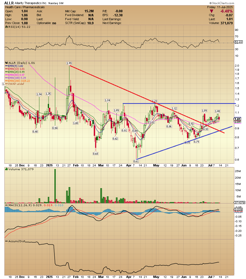246x279 pixels.
Task: Click the EMA(20) 0.99 legend entry
Action: tap(15, 72)
